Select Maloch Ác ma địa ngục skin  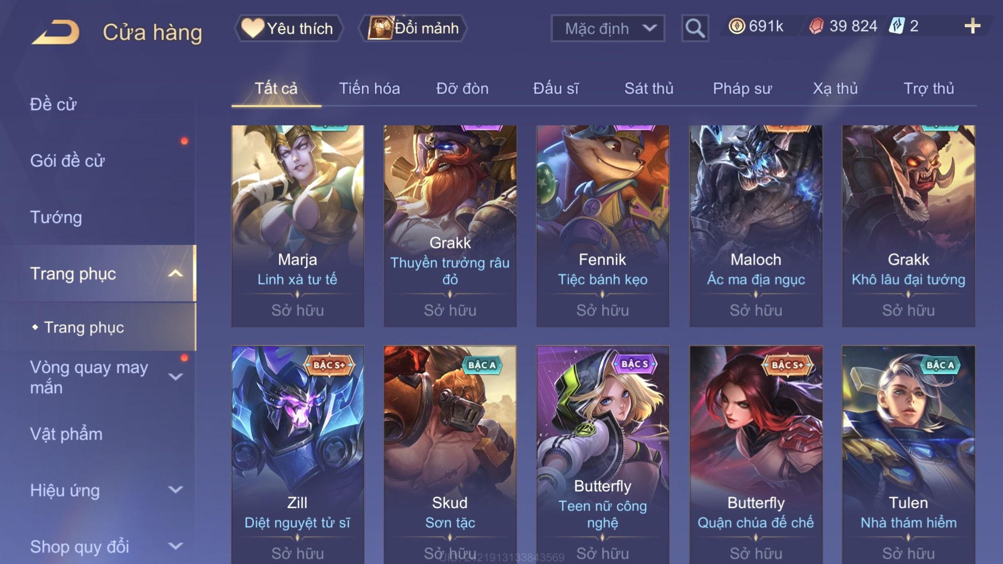(x=756, y=226)
